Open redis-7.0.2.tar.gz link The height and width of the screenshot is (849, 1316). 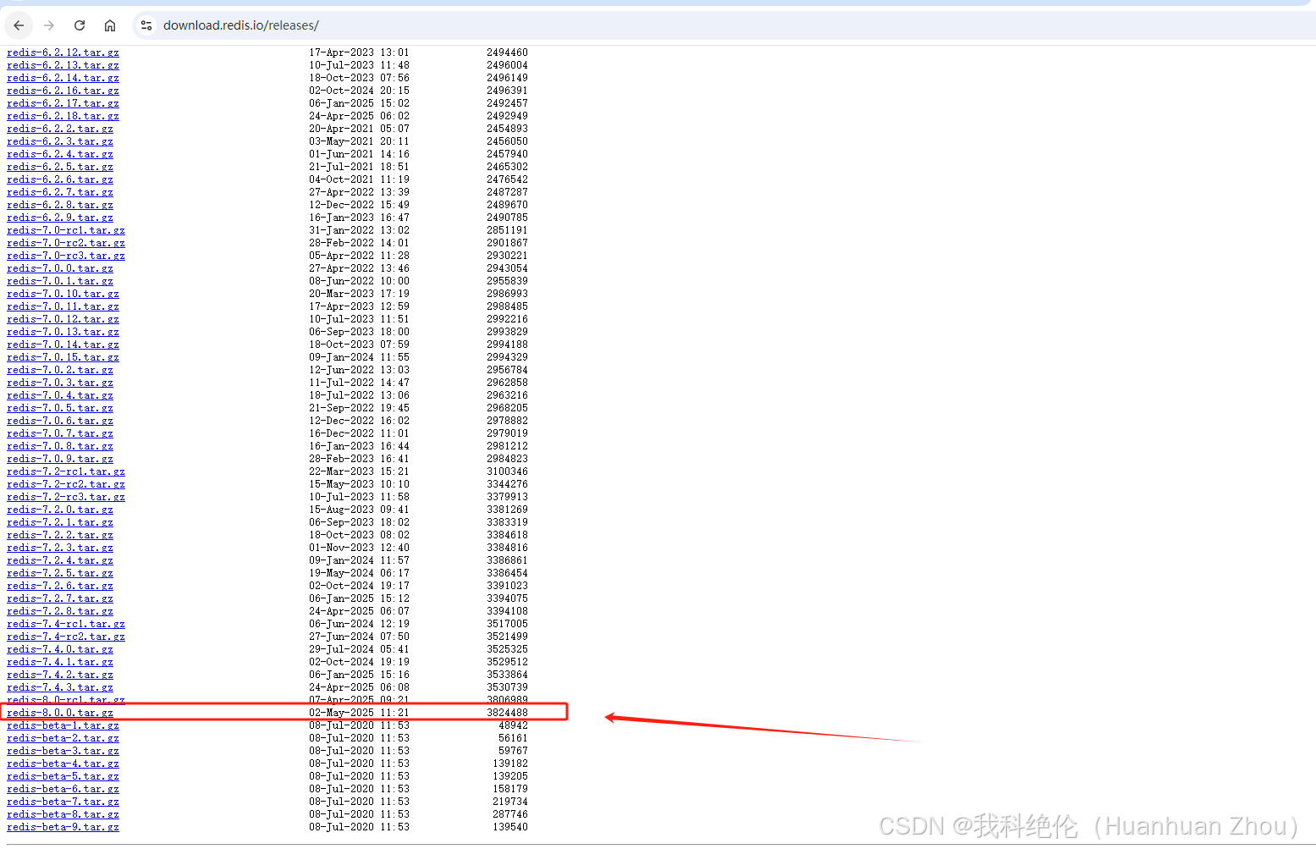click(x=60, y=370)
